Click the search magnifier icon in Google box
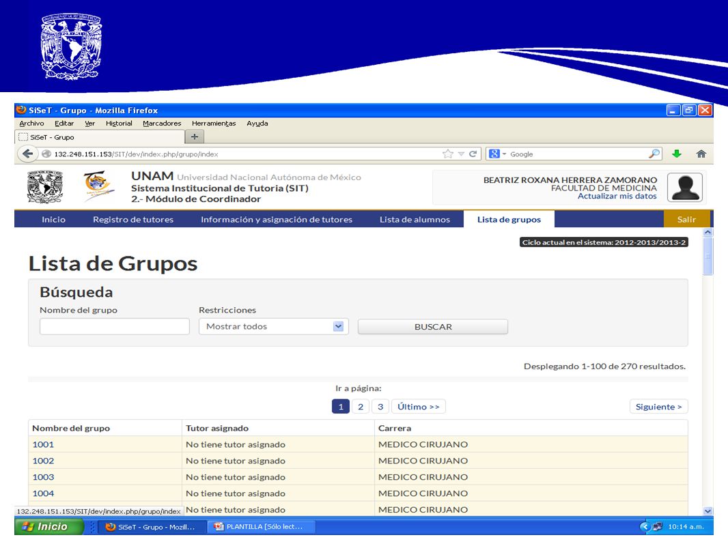Screen dimensions: 728x546 (654, 154)
